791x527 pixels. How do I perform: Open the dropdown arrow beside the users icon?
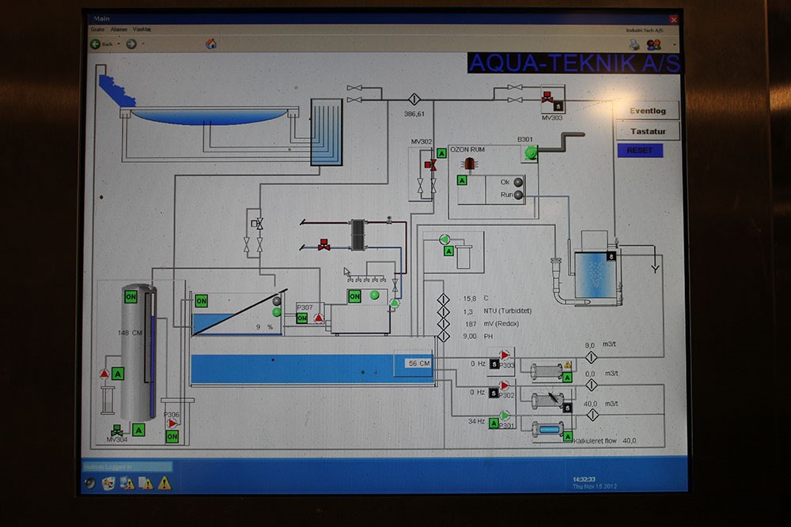pyautogui.click(x=675, y=45)
